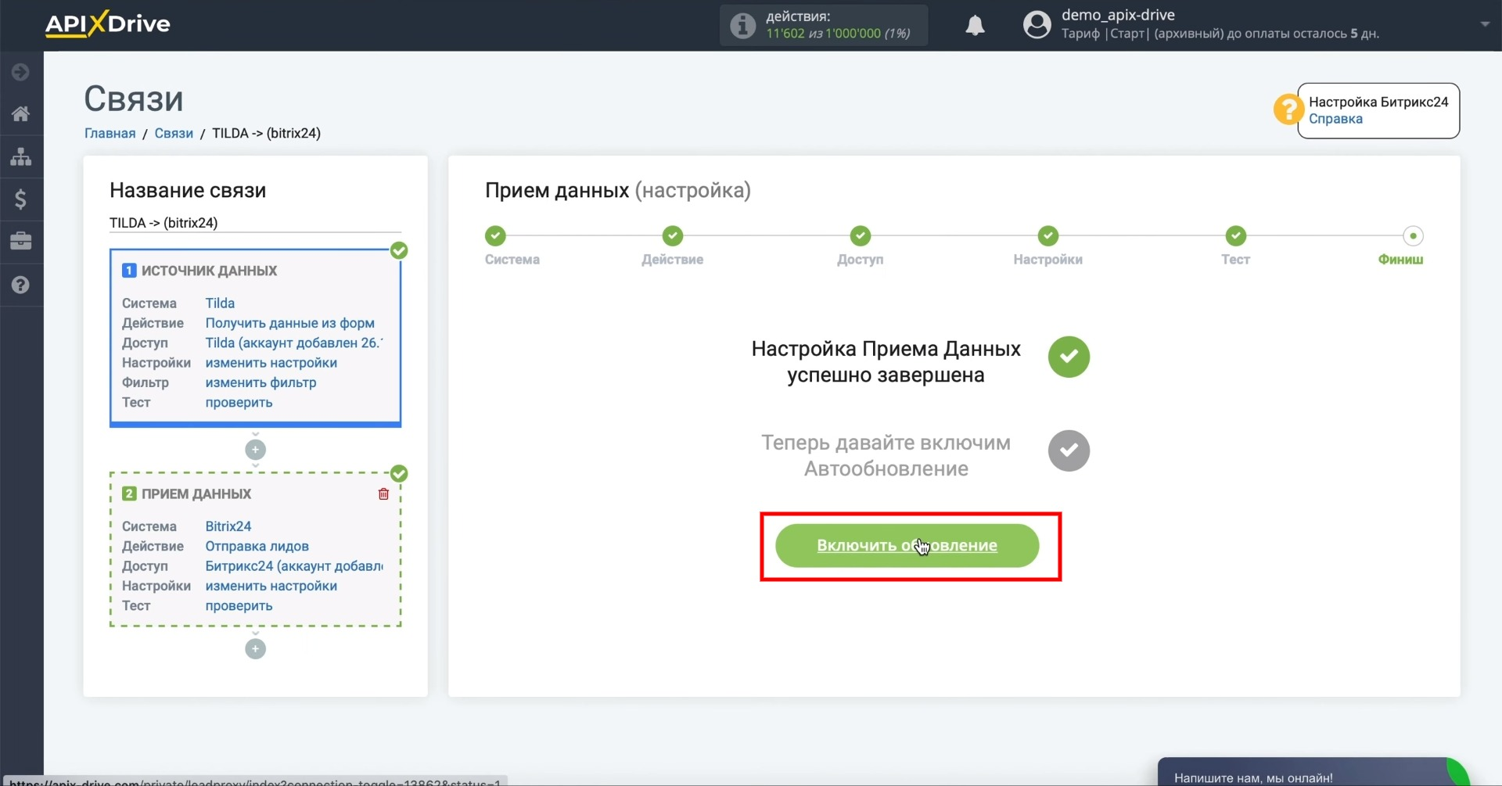Viewport: 1502px width, 786px height.
Task: Open billing dollar icon in sidebar
Action: click(21, 199)
